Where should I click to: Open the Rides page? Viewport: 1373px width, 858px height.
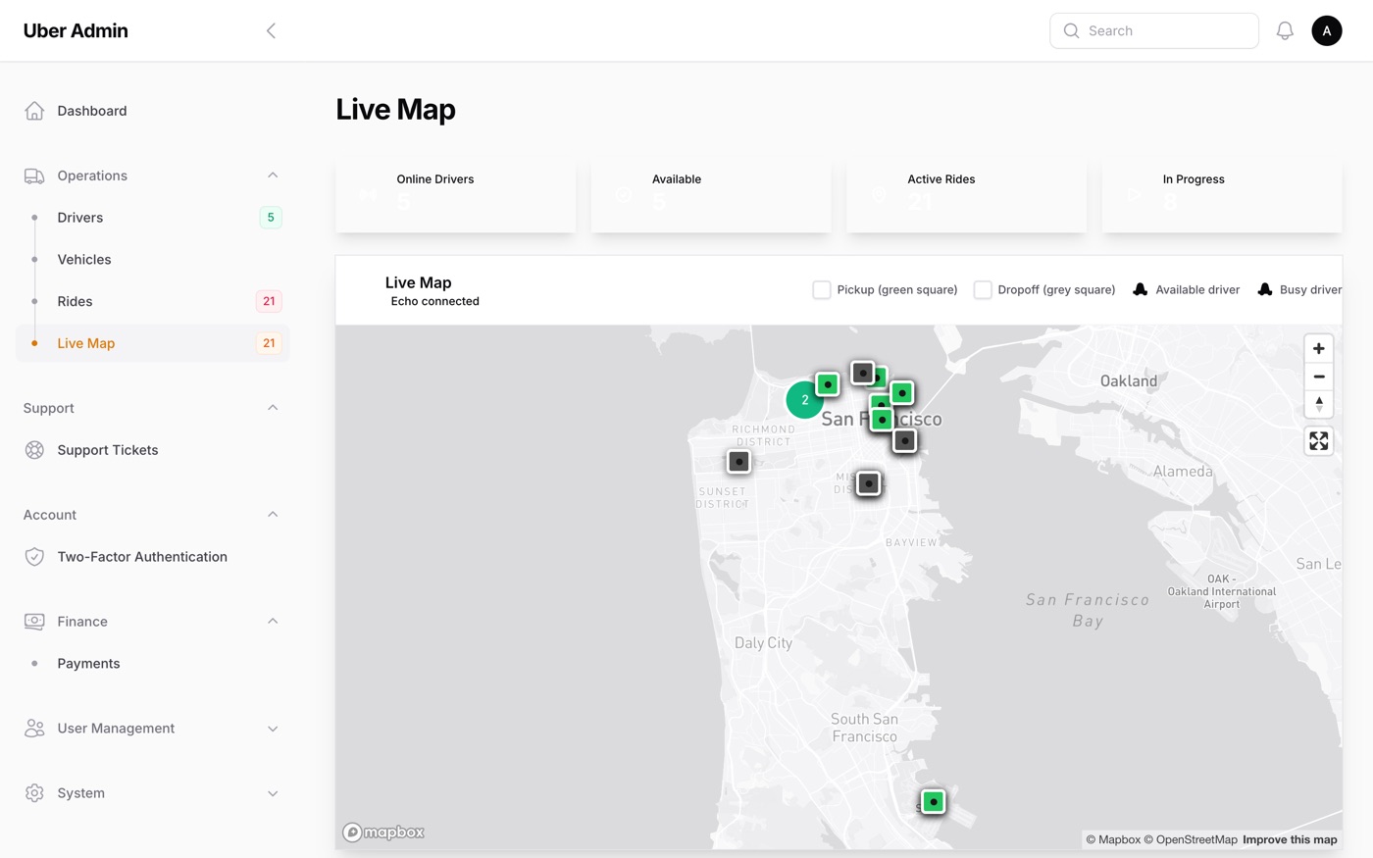153,301
